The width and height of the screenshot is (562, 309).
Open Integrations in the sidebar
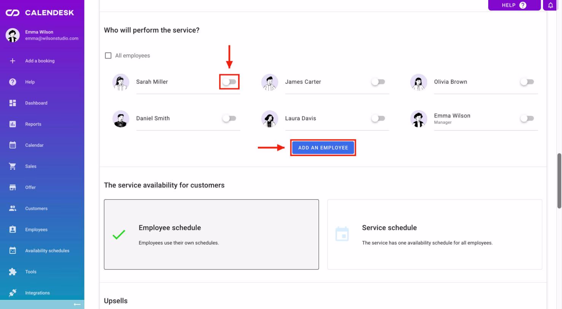(42, 293)
